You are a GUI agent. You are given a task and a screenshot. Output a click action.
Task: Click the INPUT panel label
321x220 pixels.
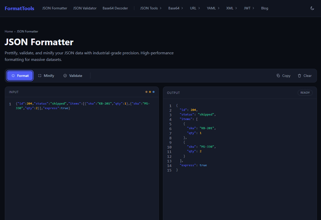tap(14, 92)
